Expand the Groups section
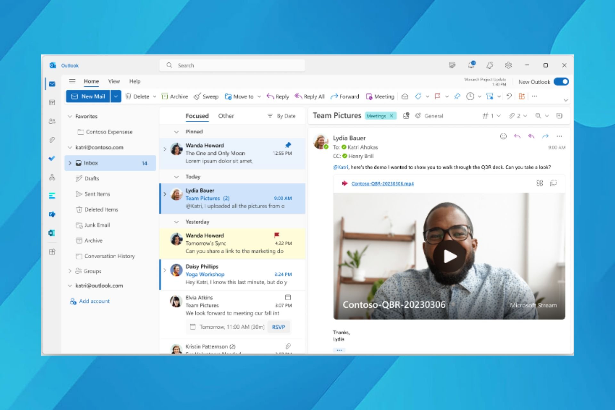This screenshot has width=615, height=410. tap(70, 271)
